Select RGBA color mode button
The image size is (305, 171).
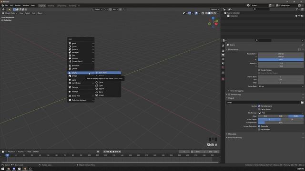(296, 116)
